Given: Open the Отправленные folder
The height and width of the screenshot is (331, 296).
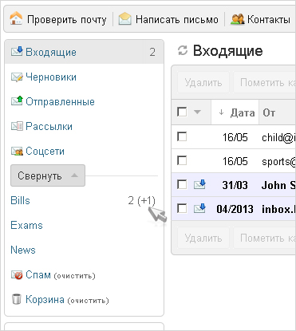Looking at the screenshot, I should (x=60, y=101).
